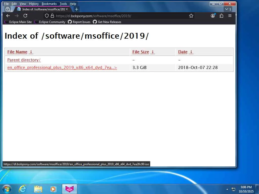Sort listing by File Size

tap(141, 52)
